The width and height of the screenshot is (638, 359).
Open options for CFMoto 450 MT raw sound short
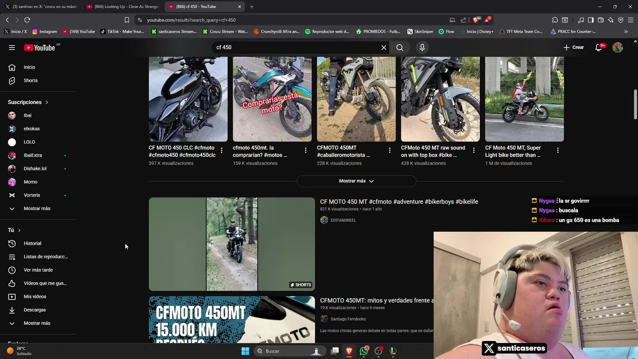click(x=474, y=150)
